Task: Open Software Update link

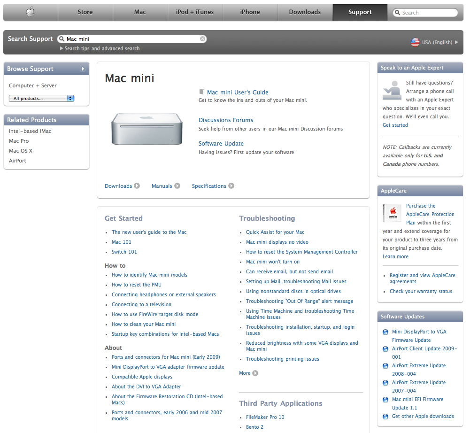Action: (221, 144)
